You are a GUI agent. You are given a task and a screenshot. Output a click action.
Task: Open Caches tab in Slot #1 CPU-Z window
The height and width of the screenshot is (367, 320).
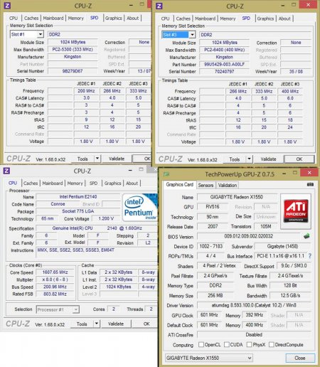pyautogui.click(x=31, y=18)
